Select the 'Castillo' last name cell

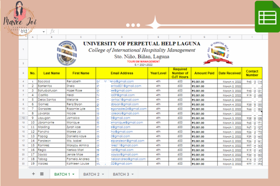pos(51,95)
